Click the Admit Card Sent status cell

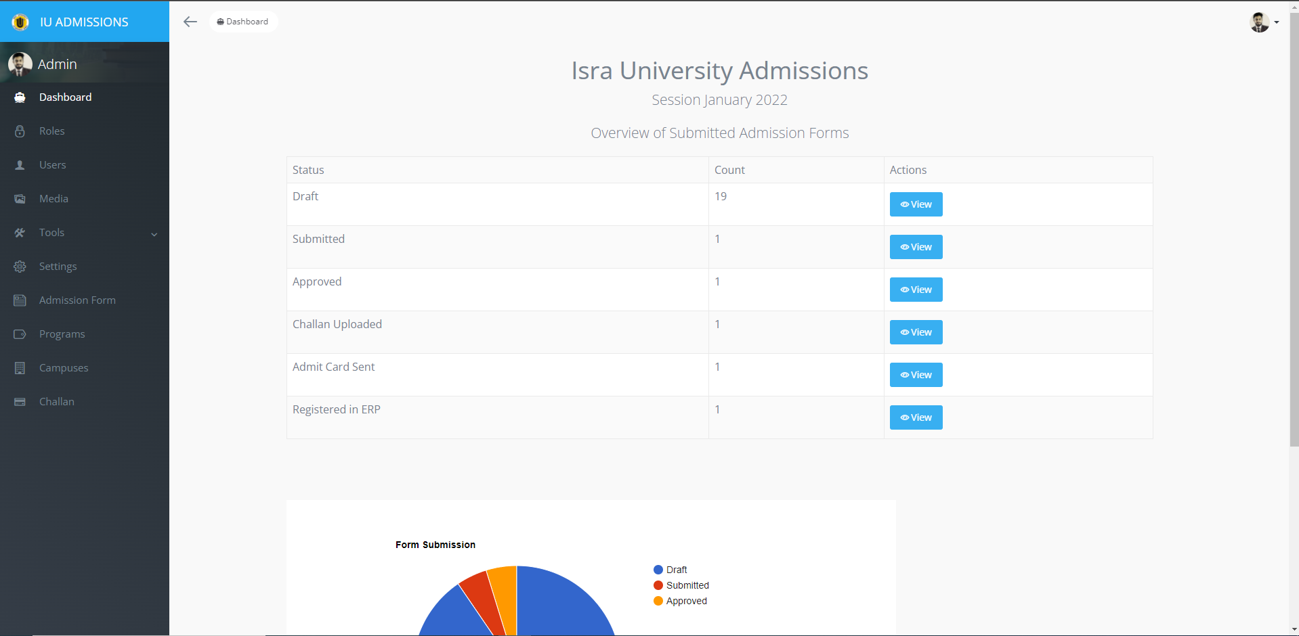(497, 375)
